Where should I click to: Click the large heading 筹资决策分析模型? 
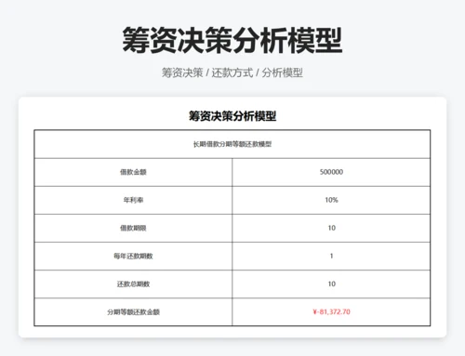coord(232,40)
